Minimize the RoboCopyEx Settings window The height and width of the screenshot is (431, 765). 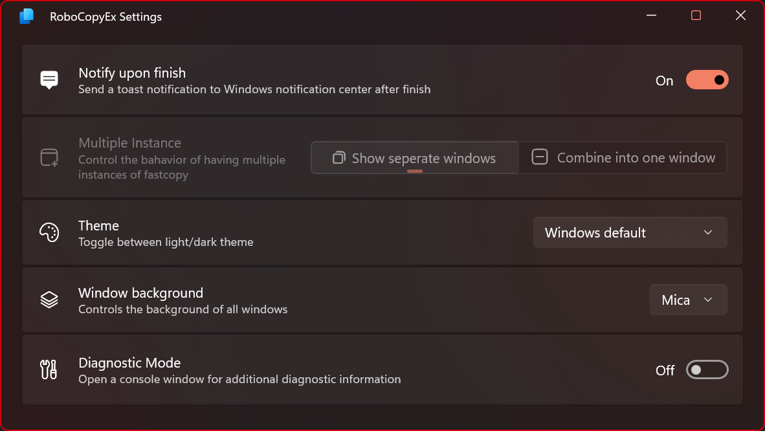(x=651, y=16)
